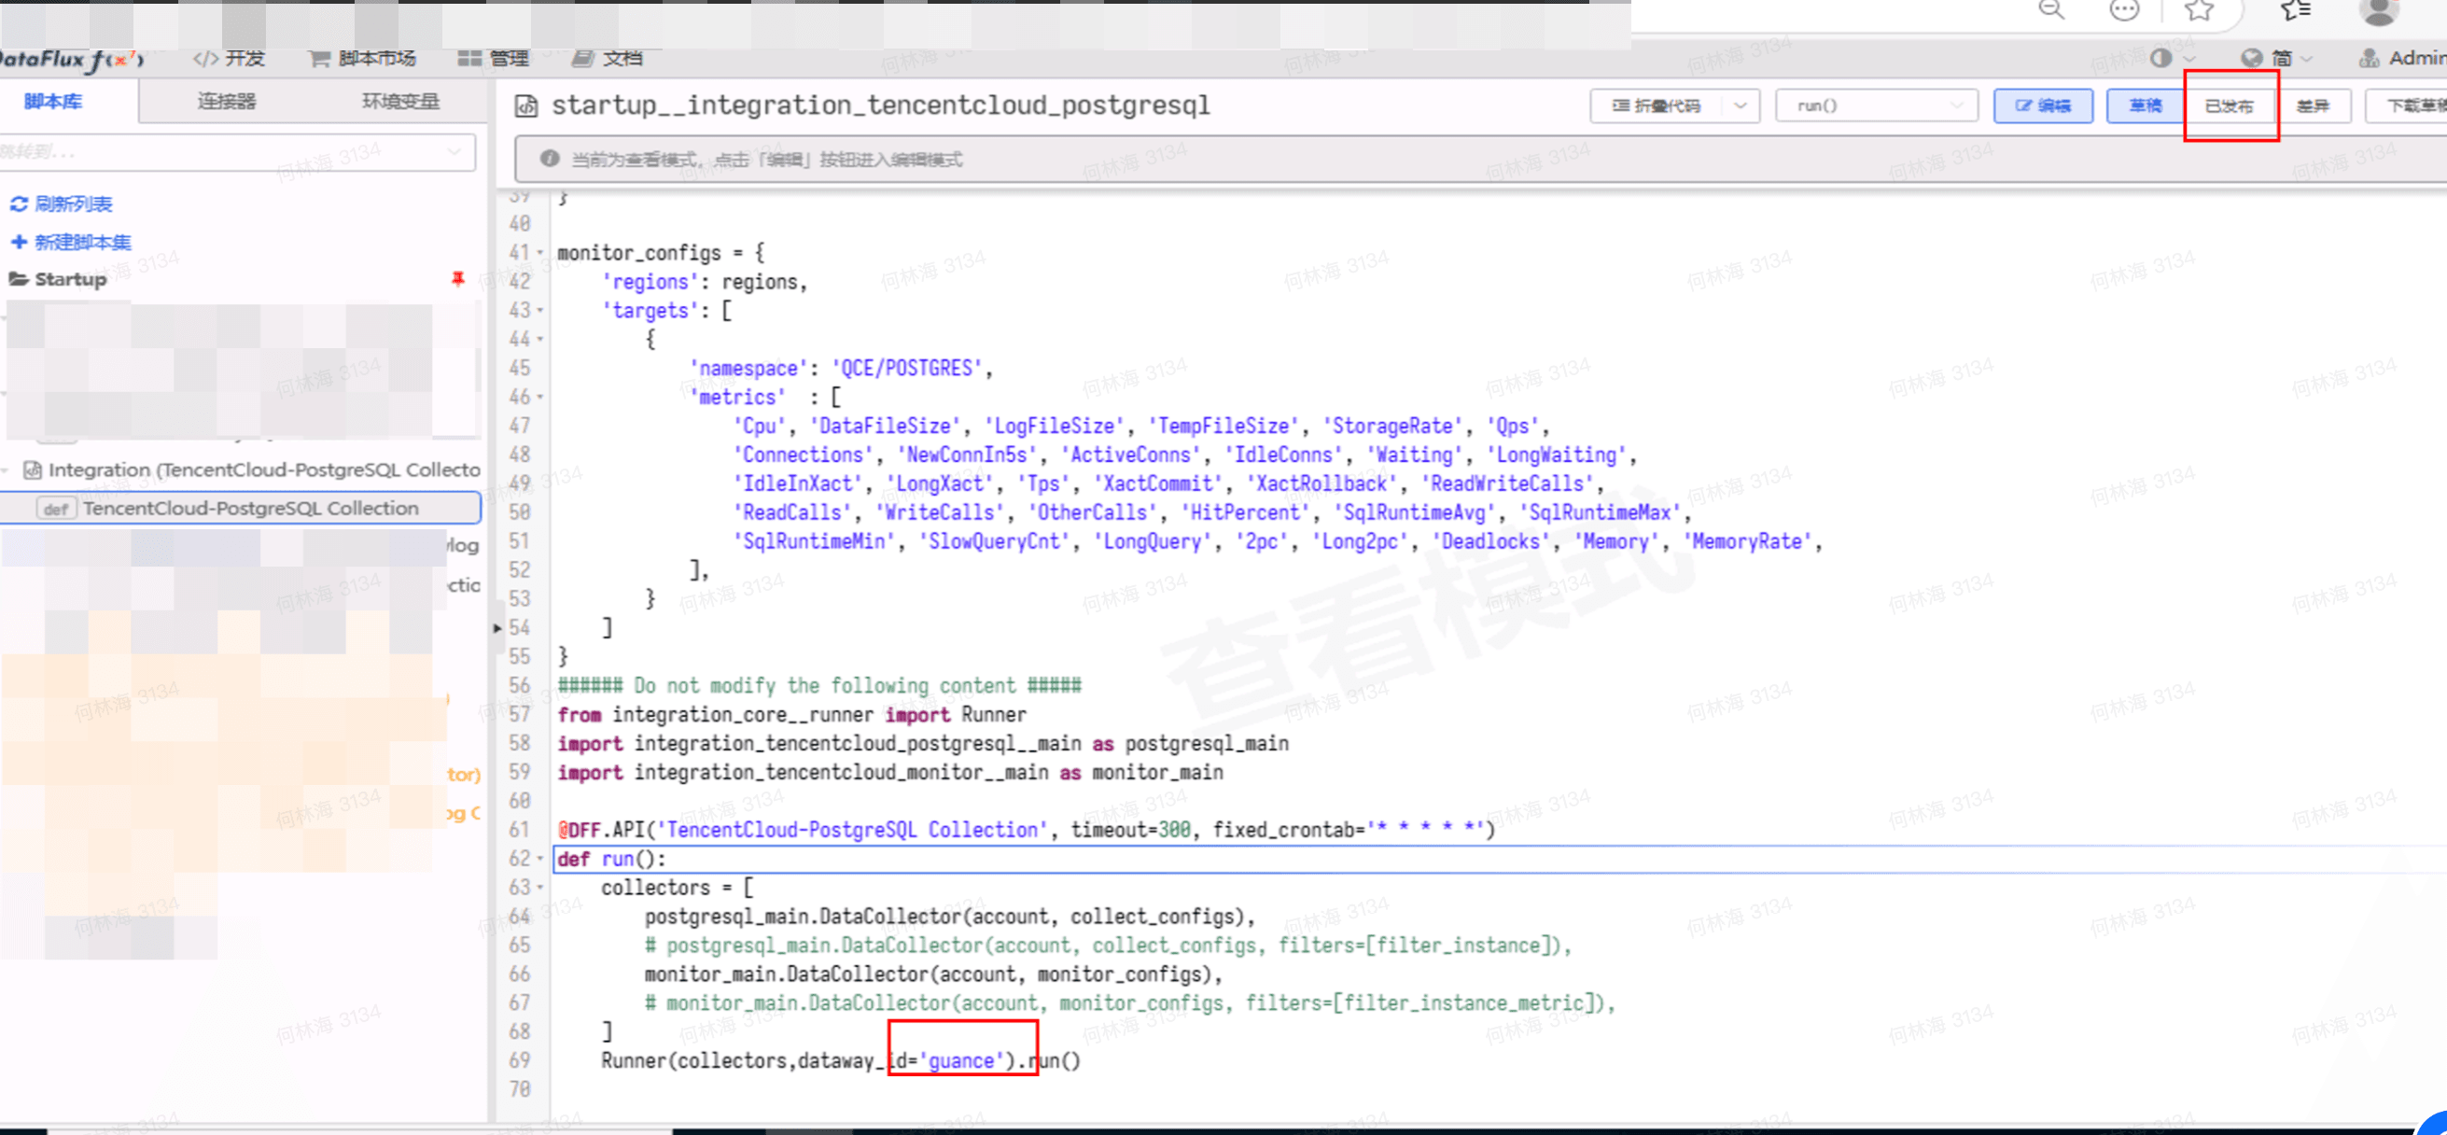Open the run() function selector dropdown

point(1876,105)
